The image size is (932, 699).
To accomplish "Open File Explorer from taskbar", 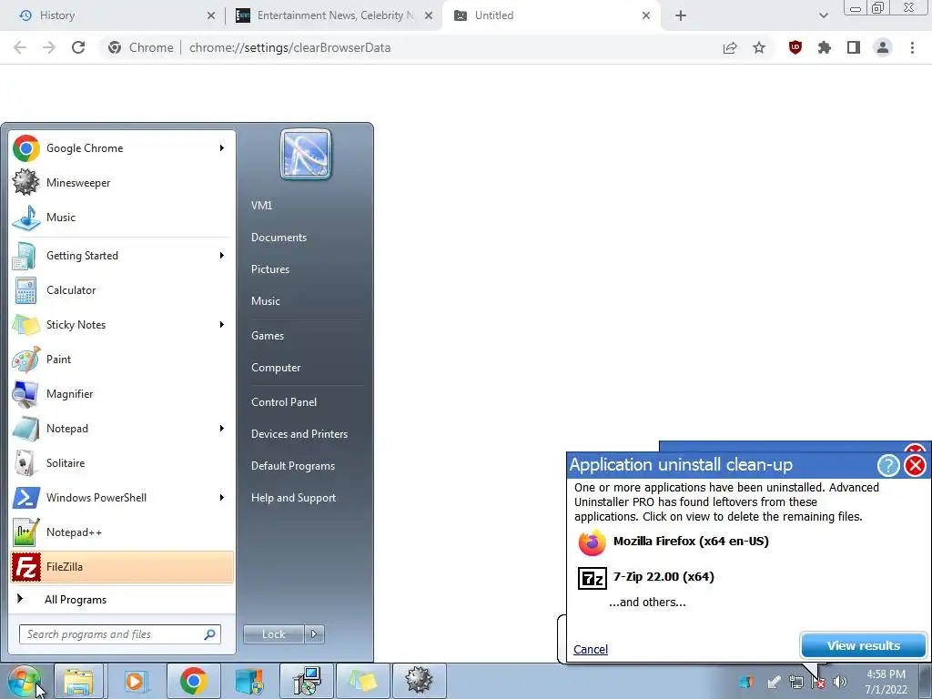I will tap(78, 681).
